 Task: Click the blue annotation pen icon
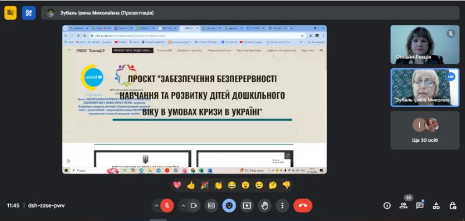pyautogui.click(x=28, y=13)
